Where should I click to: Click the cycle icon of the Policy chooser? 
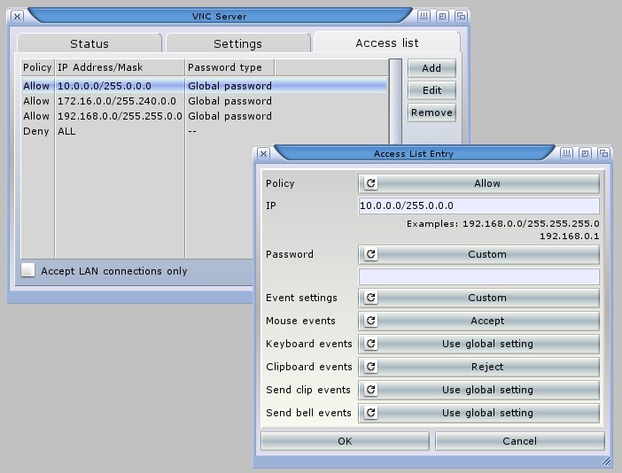(371, 183)
